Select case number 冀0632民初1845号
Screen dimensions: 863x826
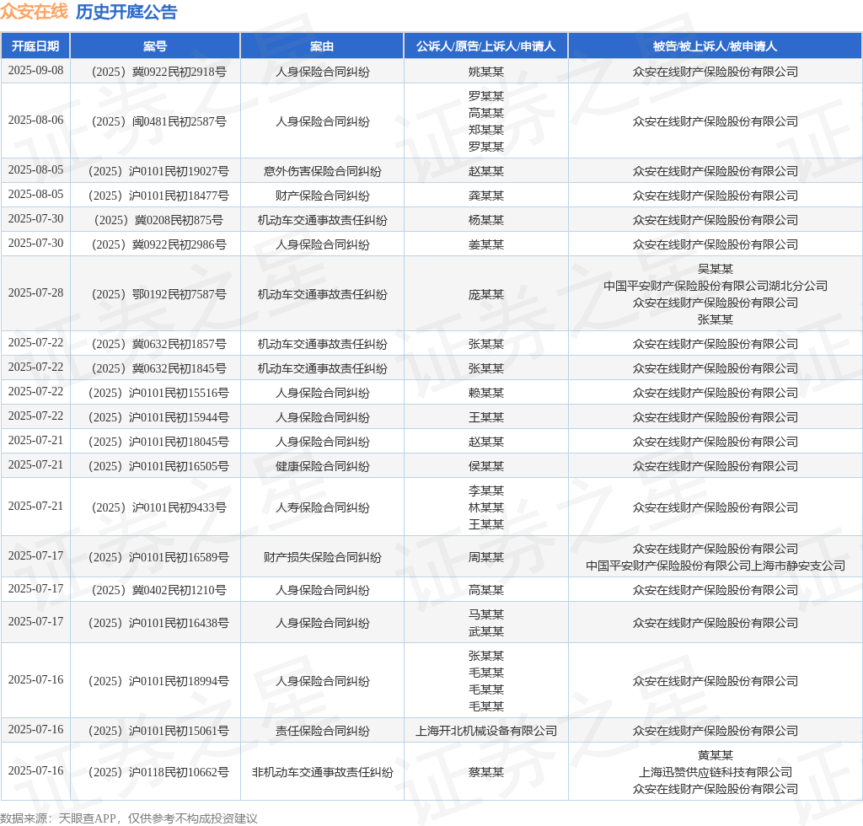click(x=159, y=368)
